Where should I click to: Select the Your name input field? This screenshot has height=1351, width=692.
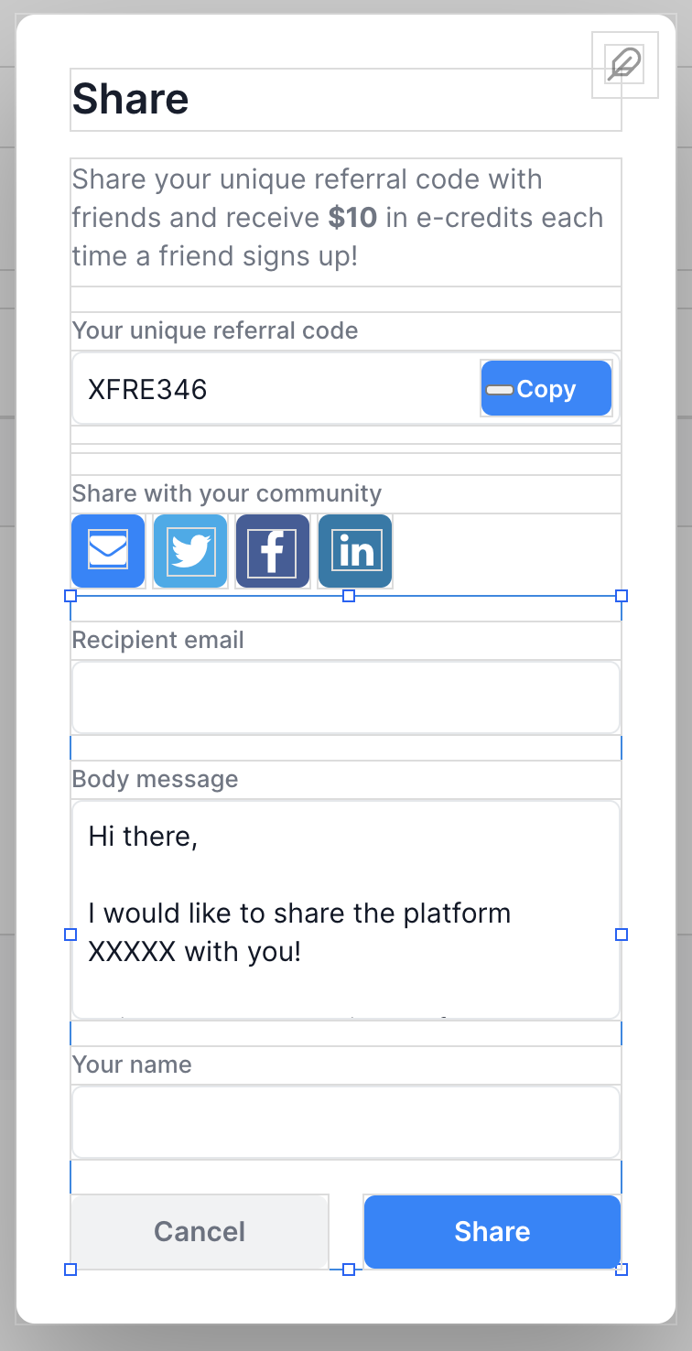346,1122
